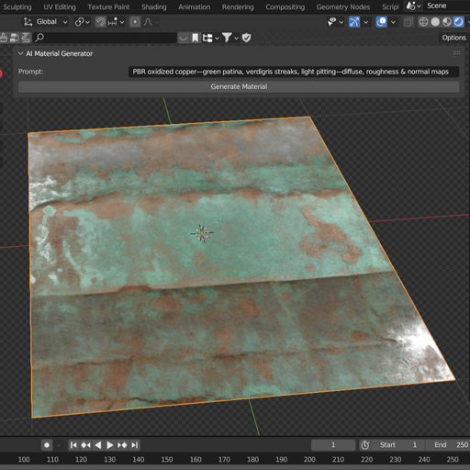Switch to wireframe viewport shading
Screen dimensions: 470x470
(x=423, y=22)
